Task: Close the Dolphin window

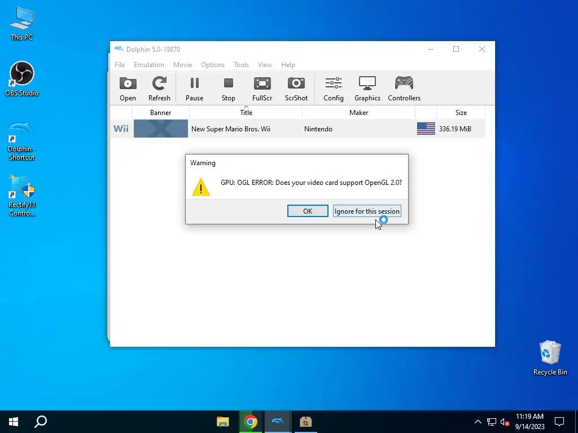Action: 482,49
